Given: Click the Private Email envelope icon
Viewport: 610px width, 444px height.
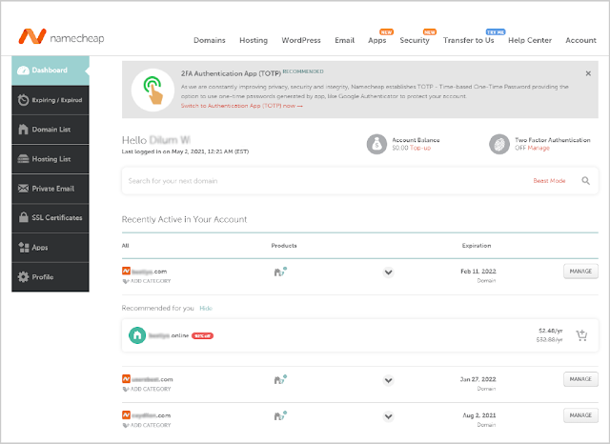Looking at the screenshot, I should coord(23,188).
